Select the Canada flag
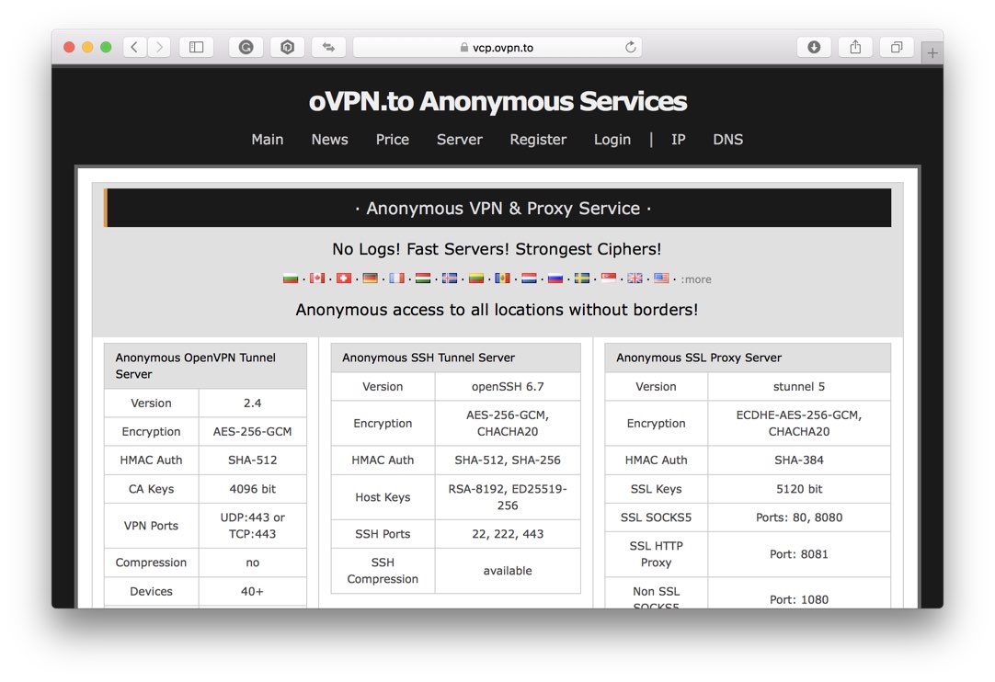The width and height of the screenshot is (995, 682). [317, 278]
